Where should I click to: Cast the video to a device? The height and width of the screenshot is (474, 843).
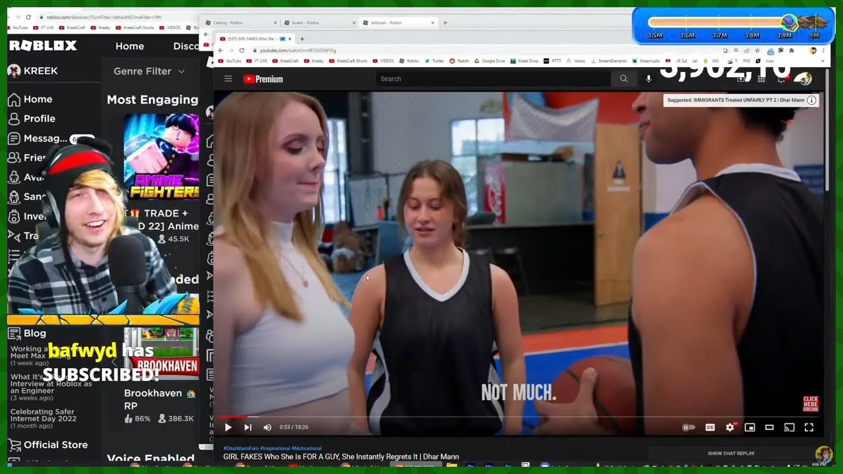pyautogui.click(x=789, y=427)
